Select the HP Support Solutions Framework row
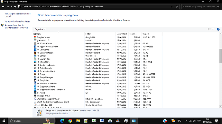The width and height of the screenshot is (222, 124). (98, 90)
